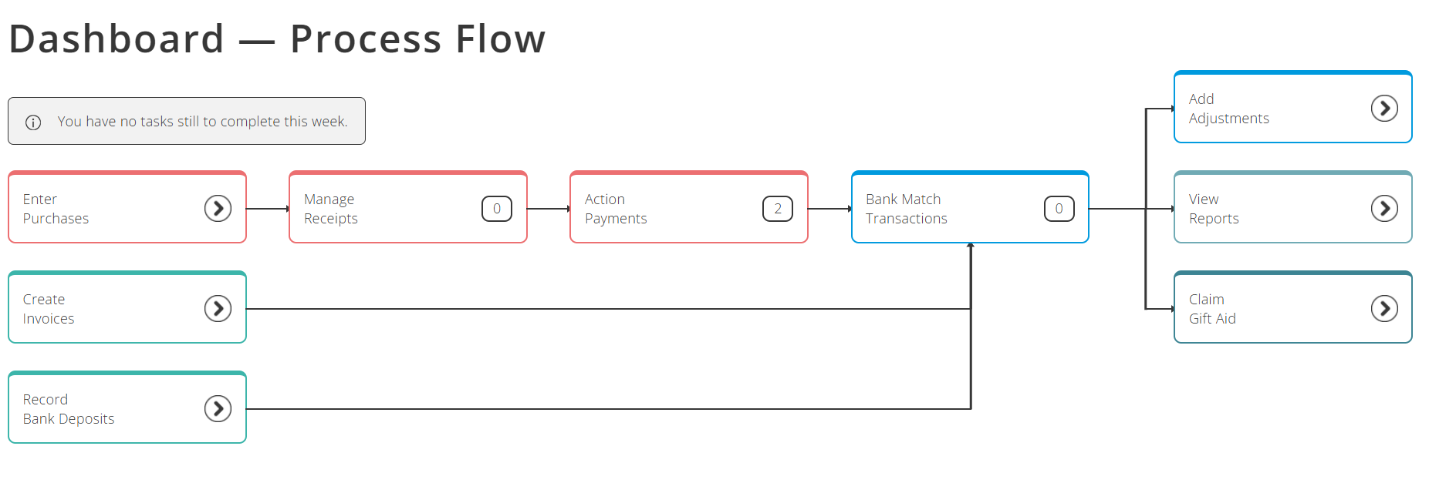Open the Add Adjustments step
Screen dimensions: 1429x483
[x=1273, y=108]
